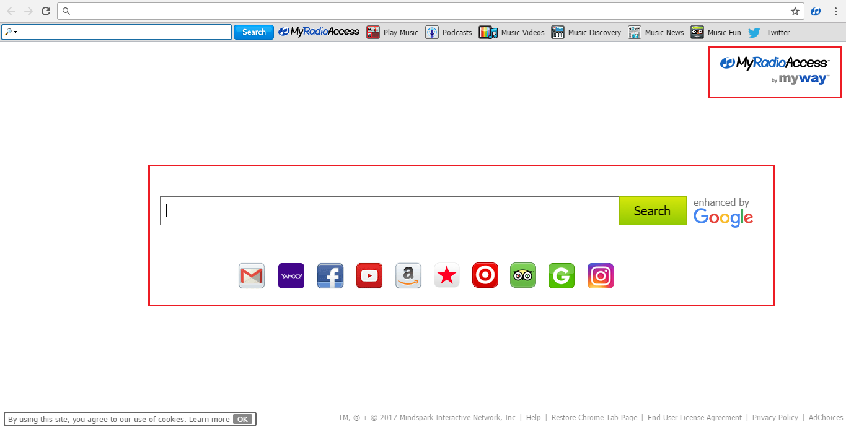Open the Instagram shortcut icon
Image resolution: width=846 pixels, height=432 pixels.
[601, 275]
